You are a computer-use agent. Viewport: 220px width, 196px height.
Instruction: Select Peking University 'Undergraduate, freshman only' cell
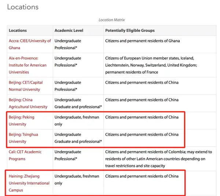point(78,120)
